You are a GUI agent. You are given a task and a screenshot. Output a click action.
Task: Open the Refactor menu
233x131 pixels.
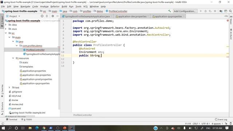point(55,7)
